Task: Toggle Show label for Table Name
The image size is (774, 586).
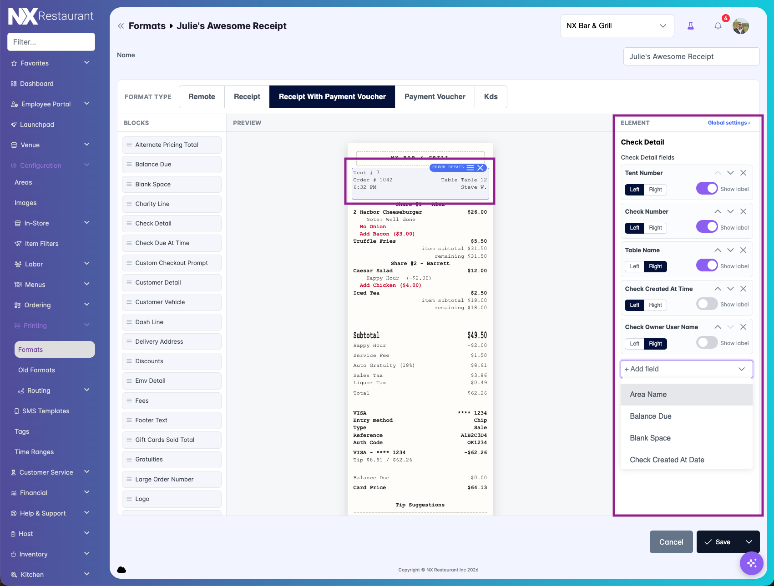Action: (x=707, y=265)
